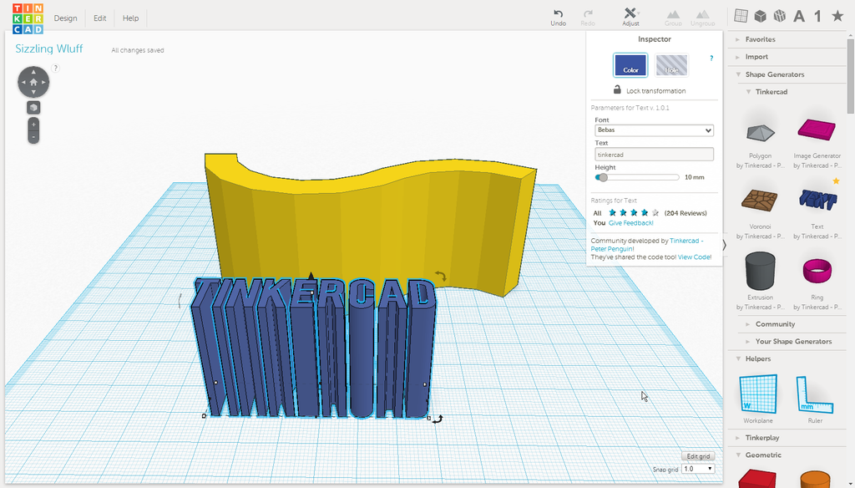This screenshot has width=855, height=488.
Task: Select the Text shape generator thumbnail
Action: pyautogui.click(x=817, y=200)
